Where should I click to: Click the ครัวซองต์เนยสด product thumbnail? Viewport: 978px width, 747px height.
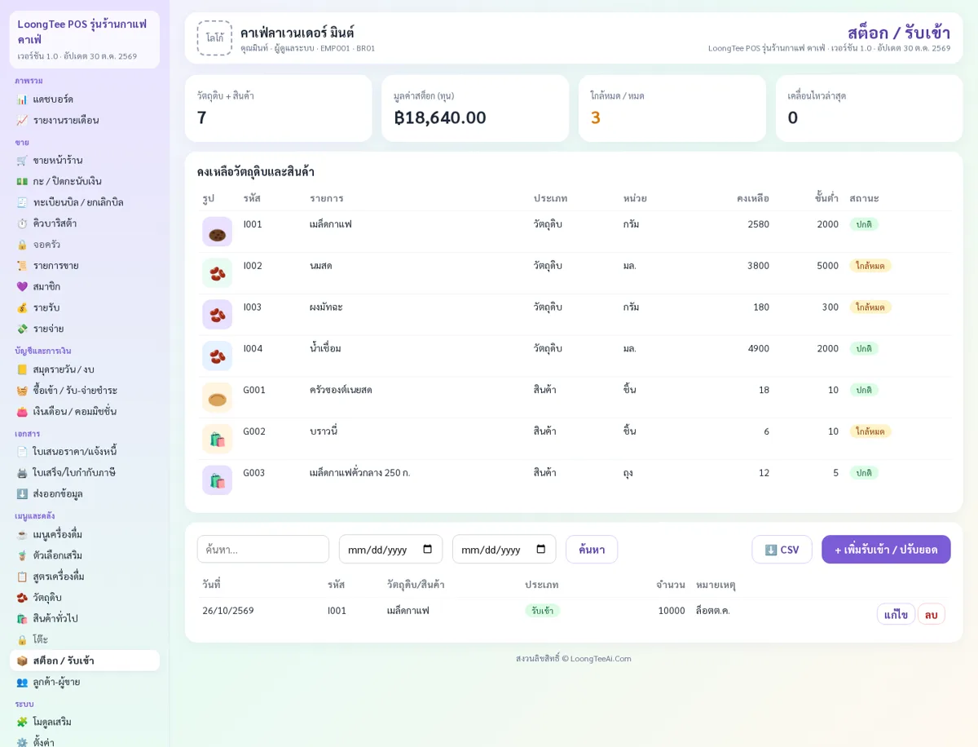tap(218, 398)
